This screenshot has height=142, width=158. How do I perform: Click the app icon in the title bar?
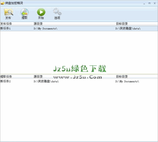(2, 3)
